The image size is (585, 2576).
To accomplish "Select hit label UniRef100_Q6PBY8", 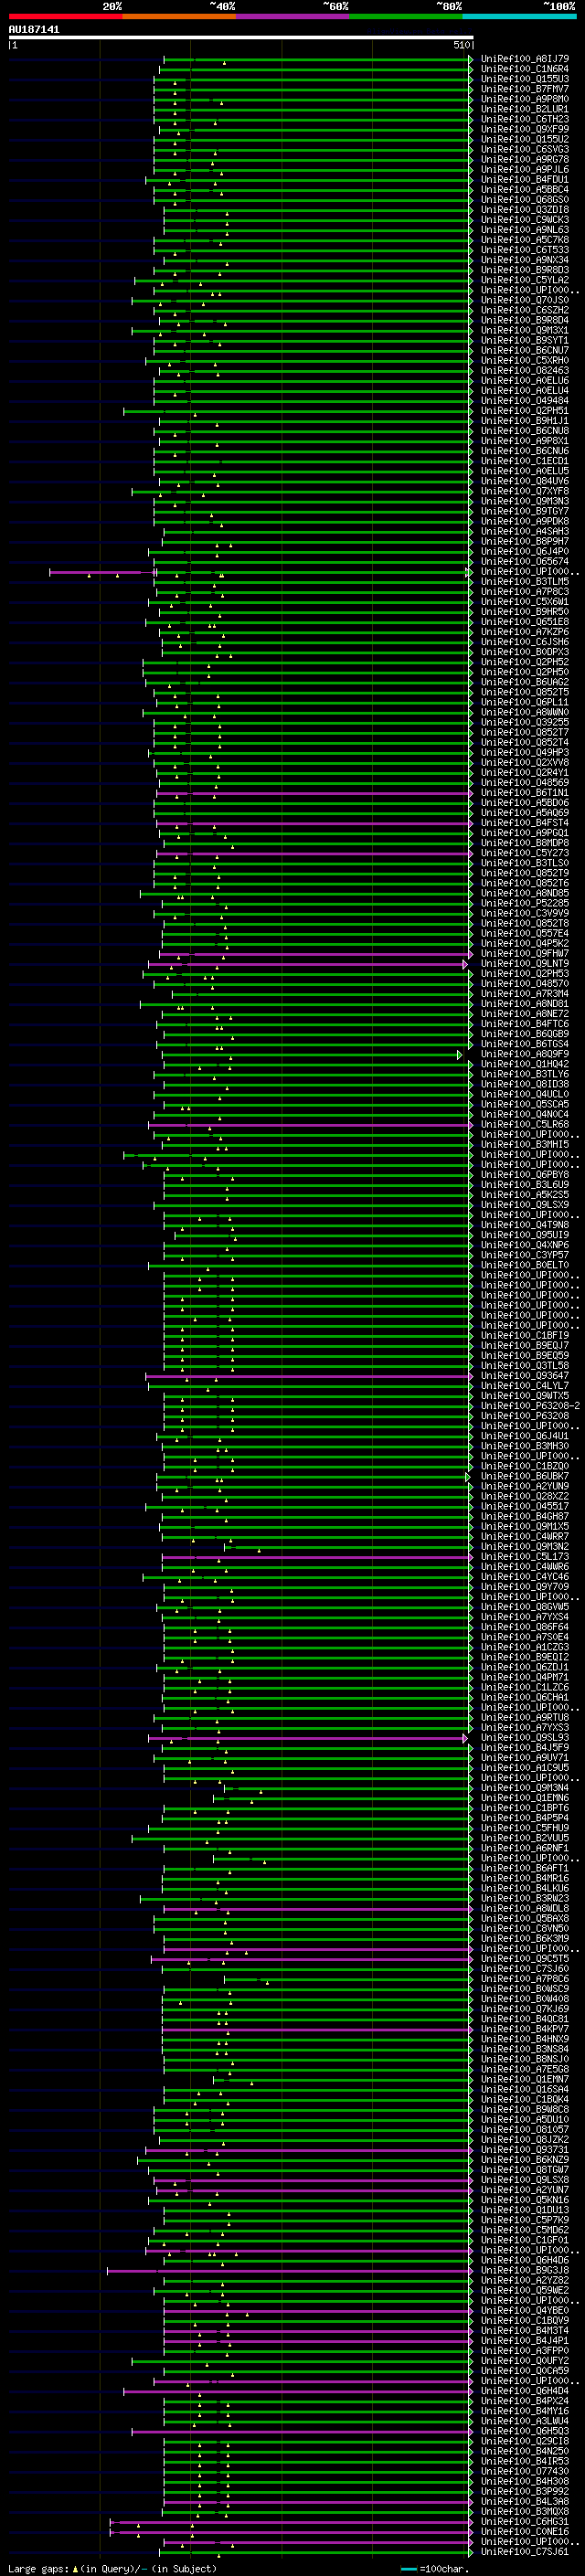I will (x=524, y=1175).
